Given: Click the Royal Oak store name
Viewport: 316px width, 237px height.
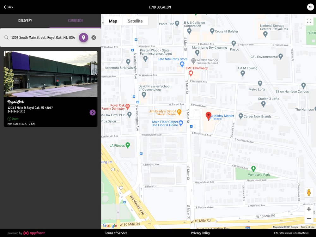Looking at the screenshot, I should coord(15,102).
